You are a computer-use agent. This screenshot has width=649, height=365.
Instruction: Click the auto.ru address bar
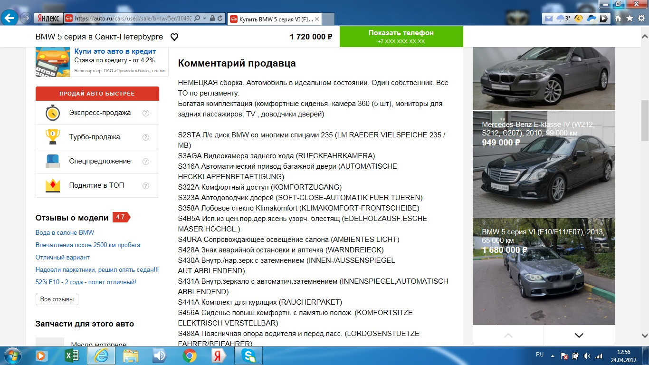(x=133, y=19)
